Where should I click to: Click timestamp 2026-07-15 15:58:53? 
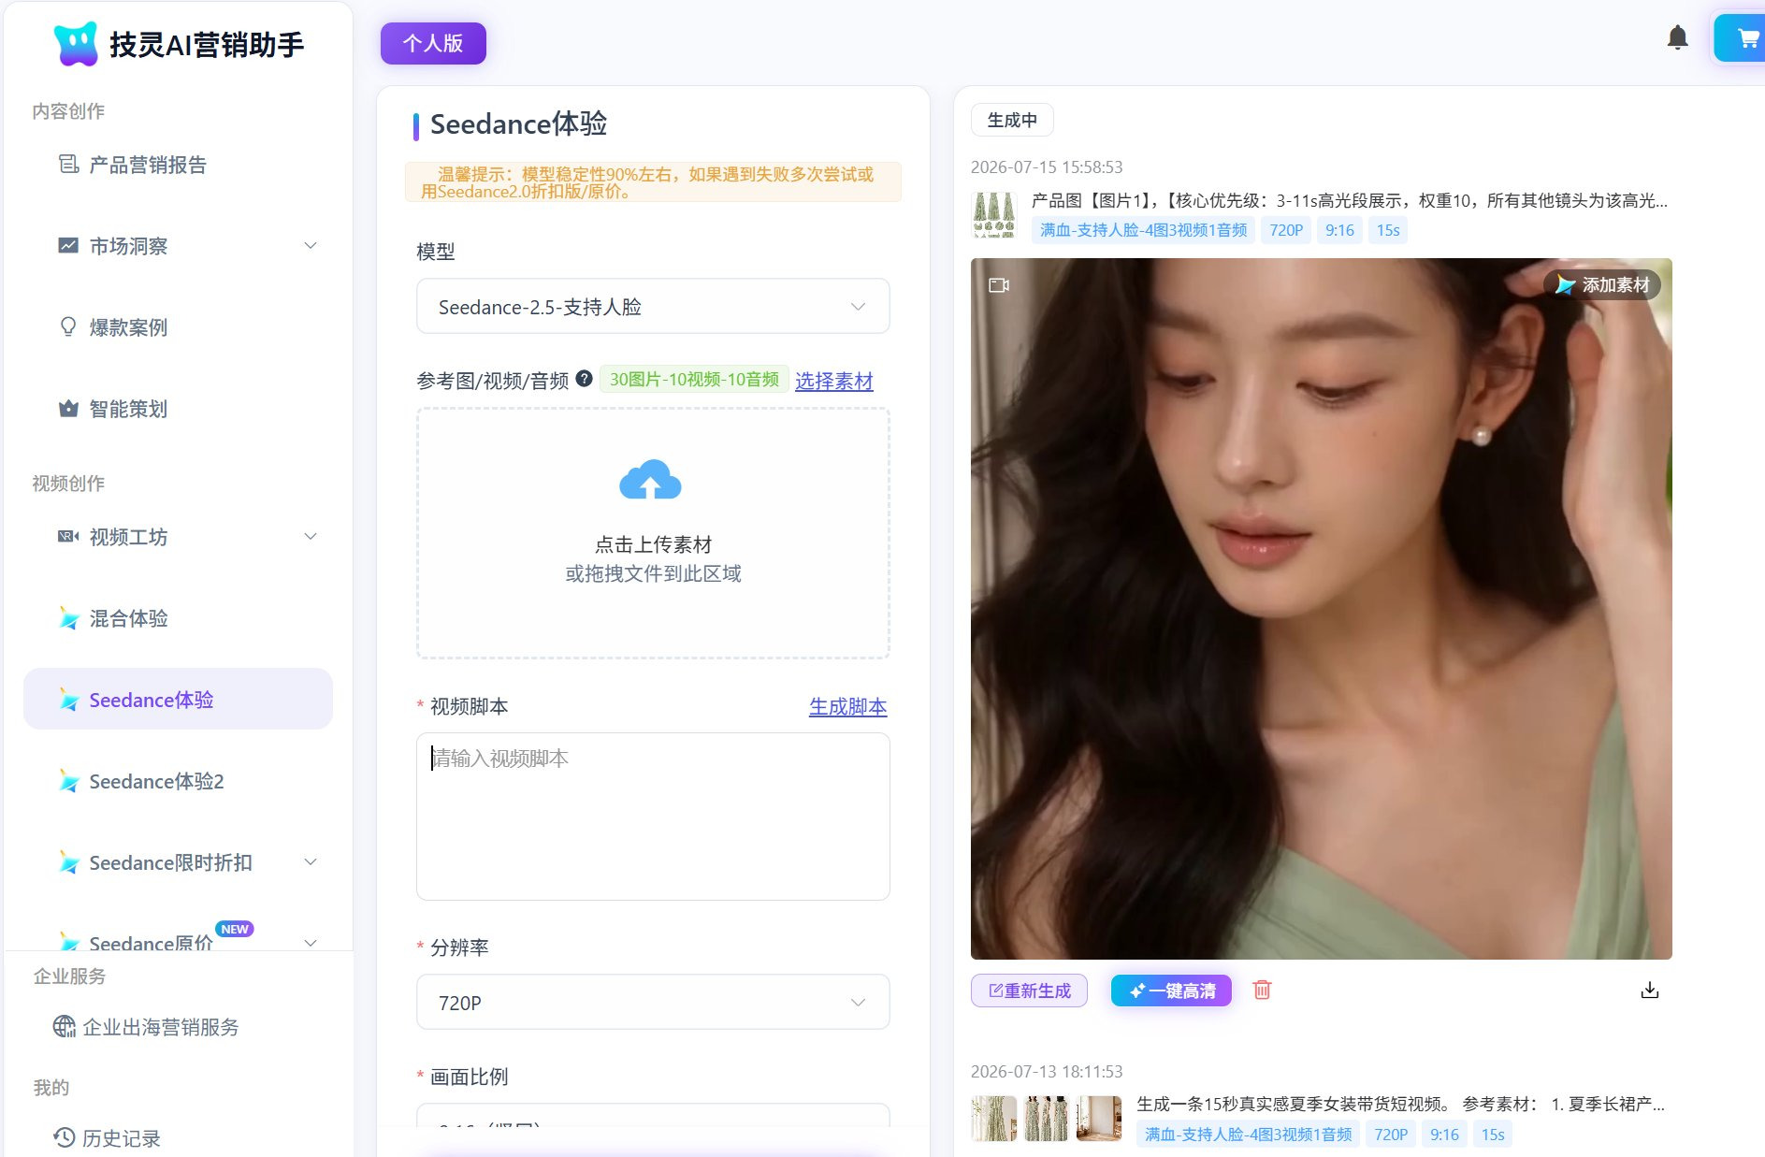click(x=1047, y=166)
